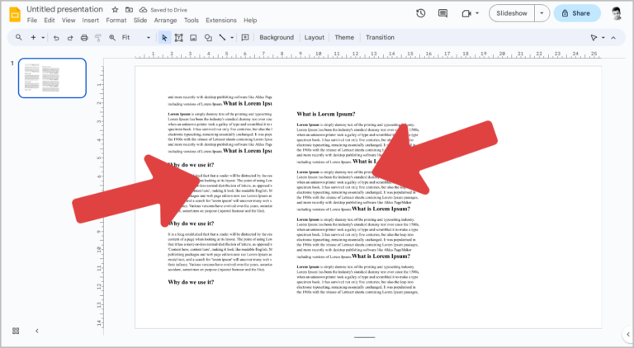
Task: Expand Slideshow options dropdown arrow
Action: [x=542, y=13]
